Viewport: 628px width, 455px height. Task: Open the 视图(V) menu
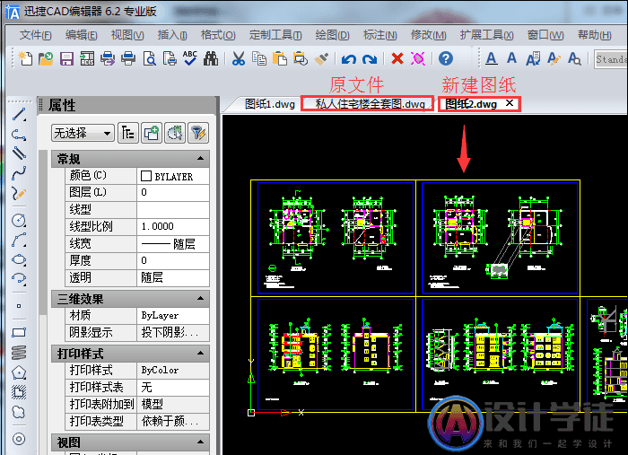[x=127, y=35]
